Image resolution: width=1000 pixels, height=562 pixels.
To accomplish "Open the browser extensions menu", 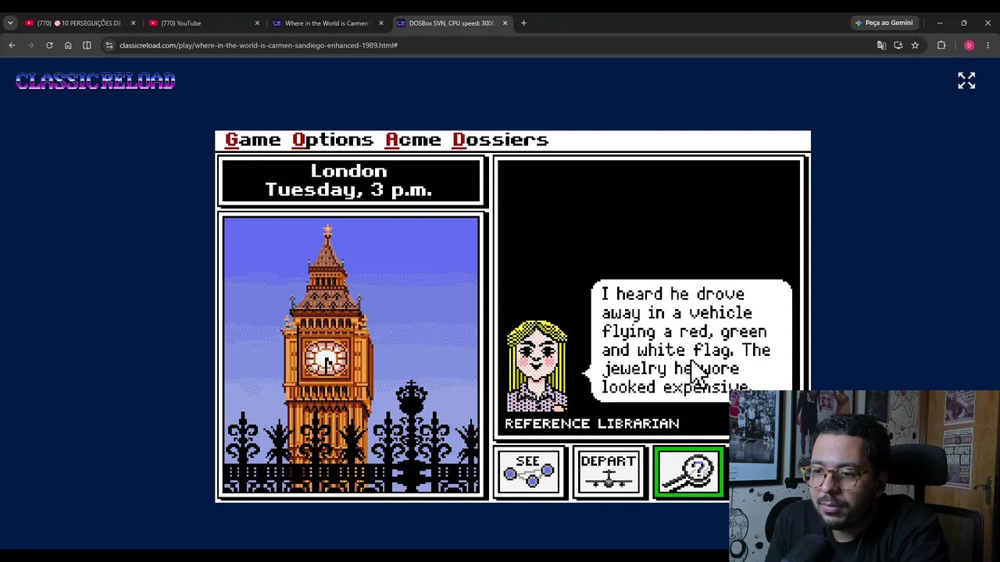I will [941, 45].
